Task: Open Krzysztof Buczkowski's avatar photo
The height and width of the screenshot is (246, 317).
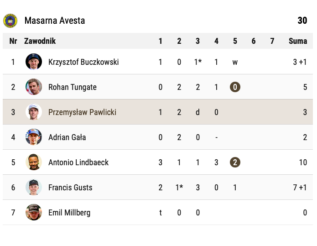Action: (x=34, y=62)
